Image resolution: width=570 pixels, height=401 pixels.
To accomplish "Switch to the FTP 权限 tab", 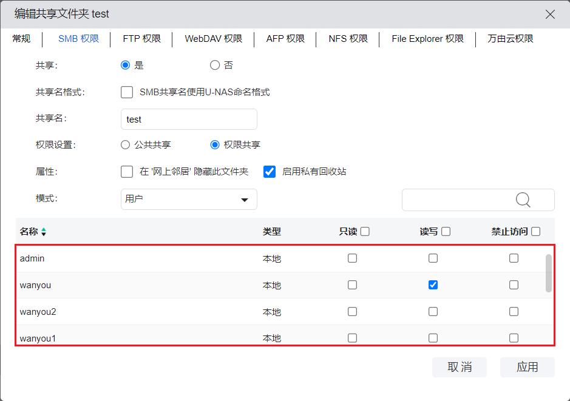I will click(x=141, y=39).
